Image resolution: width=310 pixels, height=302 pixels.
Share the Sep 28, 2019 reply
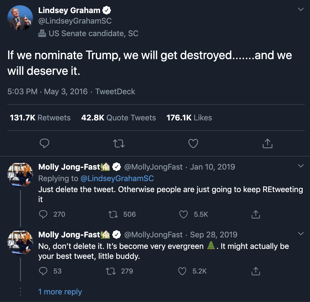click(x=256, y=271)
